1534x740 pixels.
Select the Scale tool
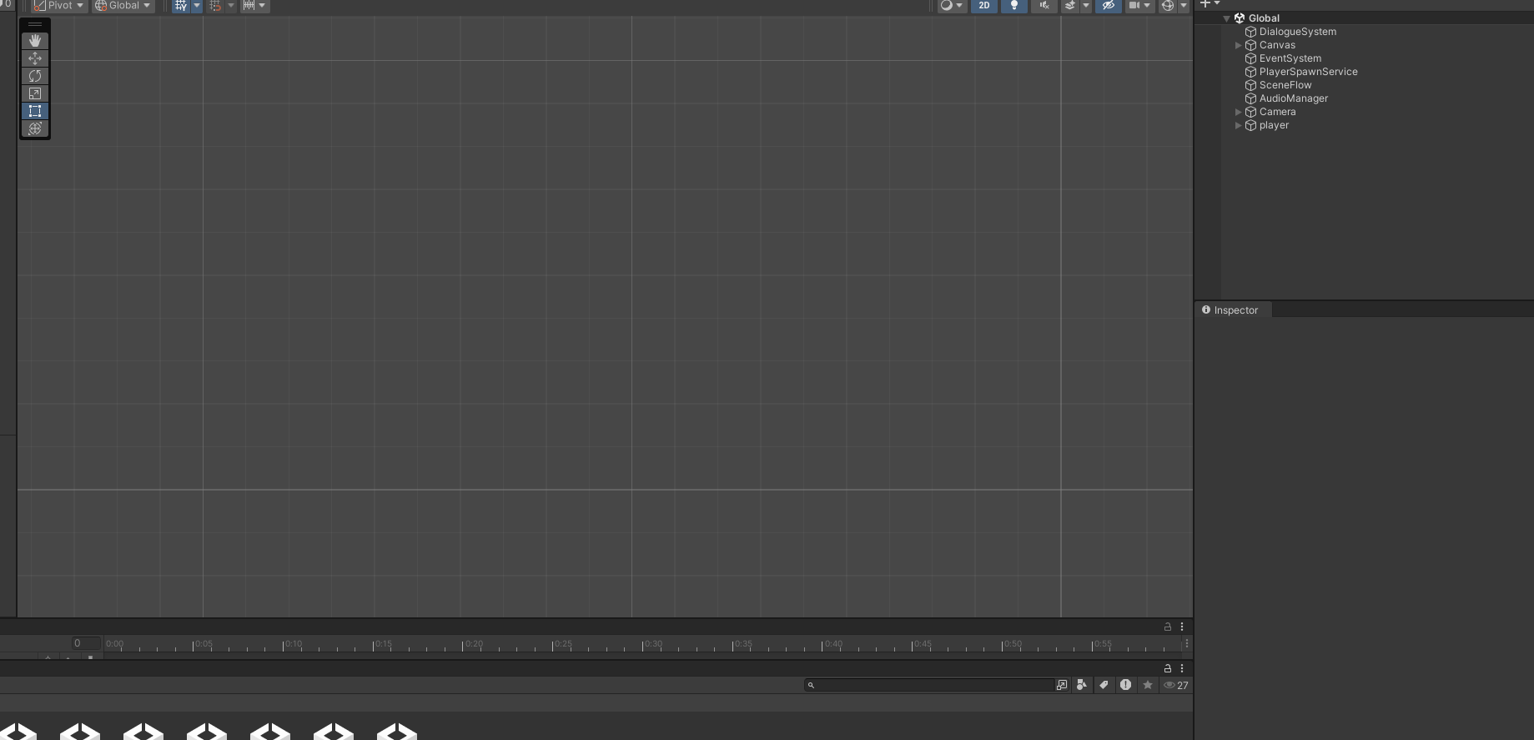click(x=35, y=93)
